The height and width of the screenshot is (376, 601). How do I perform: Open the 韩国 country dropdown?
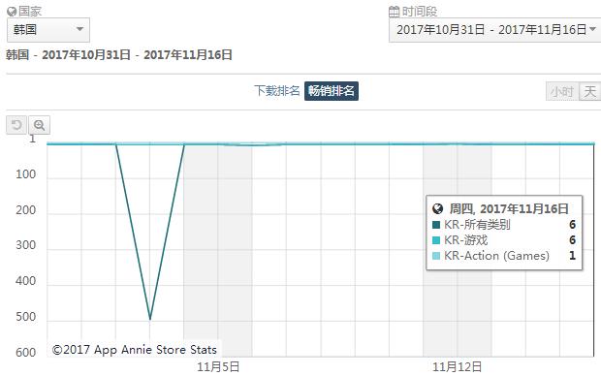click(x=48, y=29)
